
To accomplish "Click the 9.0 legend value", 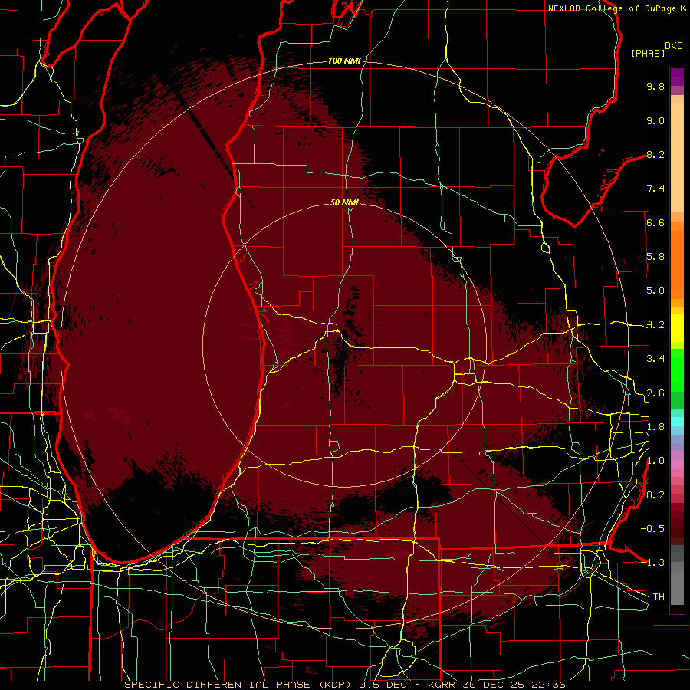I will (655, 120).
